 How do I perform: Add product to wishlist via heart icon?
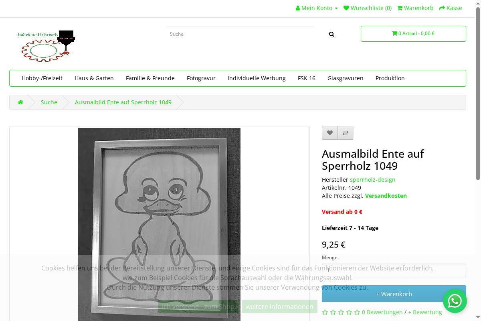[330, 133]
